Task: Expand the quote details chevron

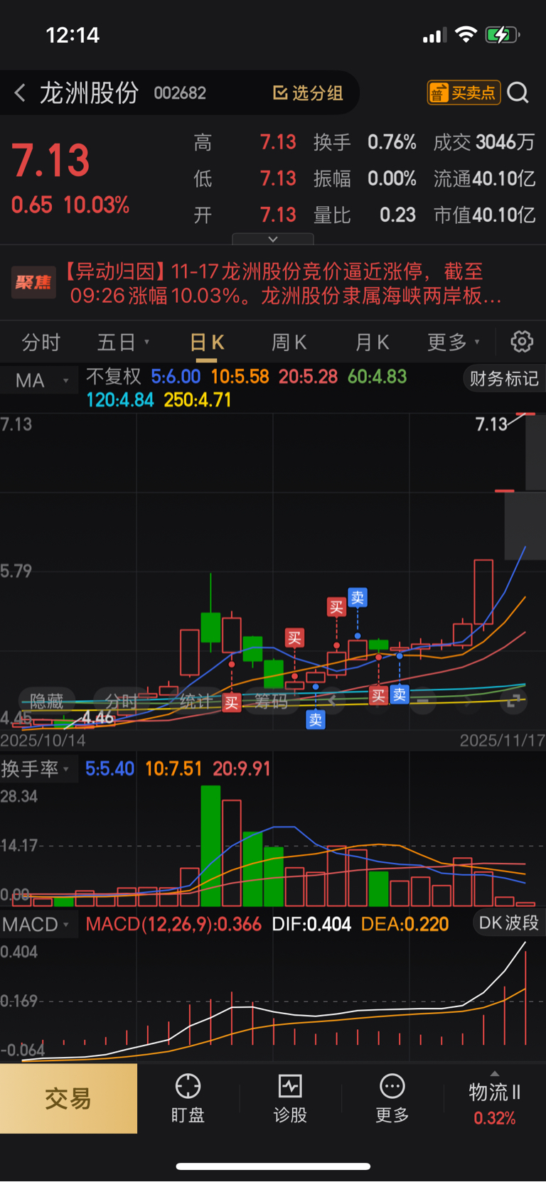Action: coord(272,239)
